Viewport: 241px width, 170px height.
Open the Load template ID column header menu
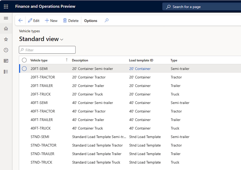[x=141, y=60]
